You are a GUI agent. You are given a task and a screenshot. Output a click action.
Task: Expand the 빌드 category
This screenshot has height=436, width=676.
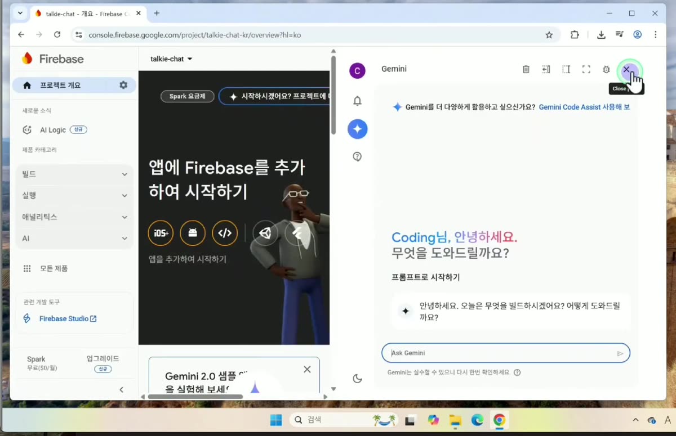[75, 174]
